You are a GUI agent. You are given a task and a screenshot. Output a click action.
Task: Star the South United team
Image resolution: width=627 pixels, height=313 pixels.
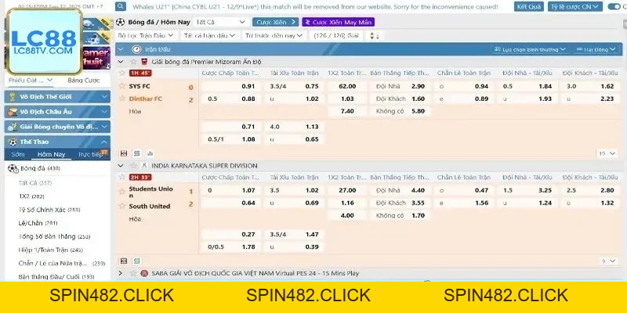point(122,206)
